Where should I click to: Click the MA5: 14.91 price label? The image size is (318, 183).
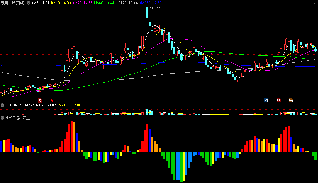pos(40,3)
